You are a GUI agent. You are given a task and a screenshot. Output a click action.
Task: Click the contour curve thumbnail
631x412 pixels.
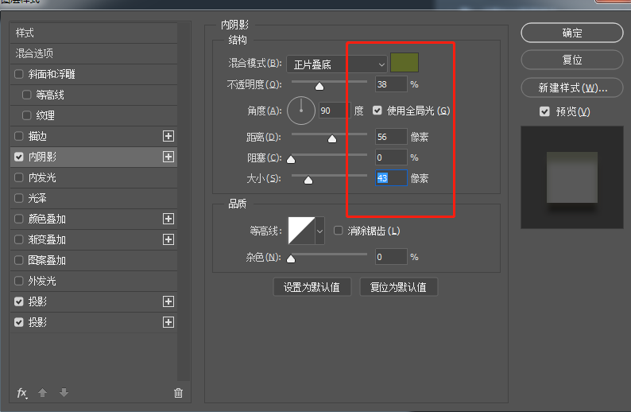click(301, 231)
